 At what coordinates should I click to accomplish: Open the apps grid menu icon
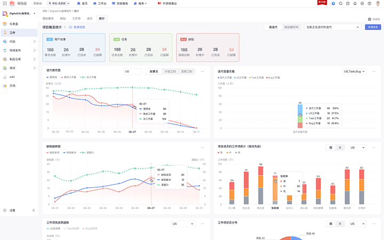[x=5, y=3]
